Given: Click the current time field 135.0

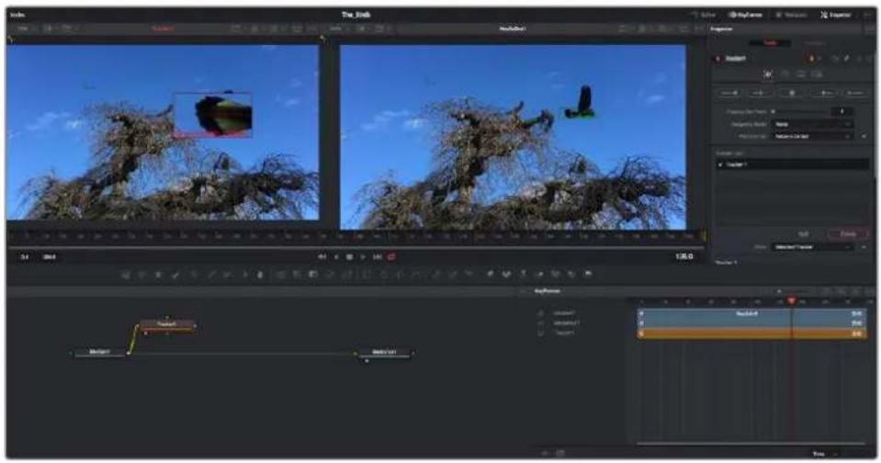Looking at the screenshot, I should pyautogui.click(x=683, y=257).
